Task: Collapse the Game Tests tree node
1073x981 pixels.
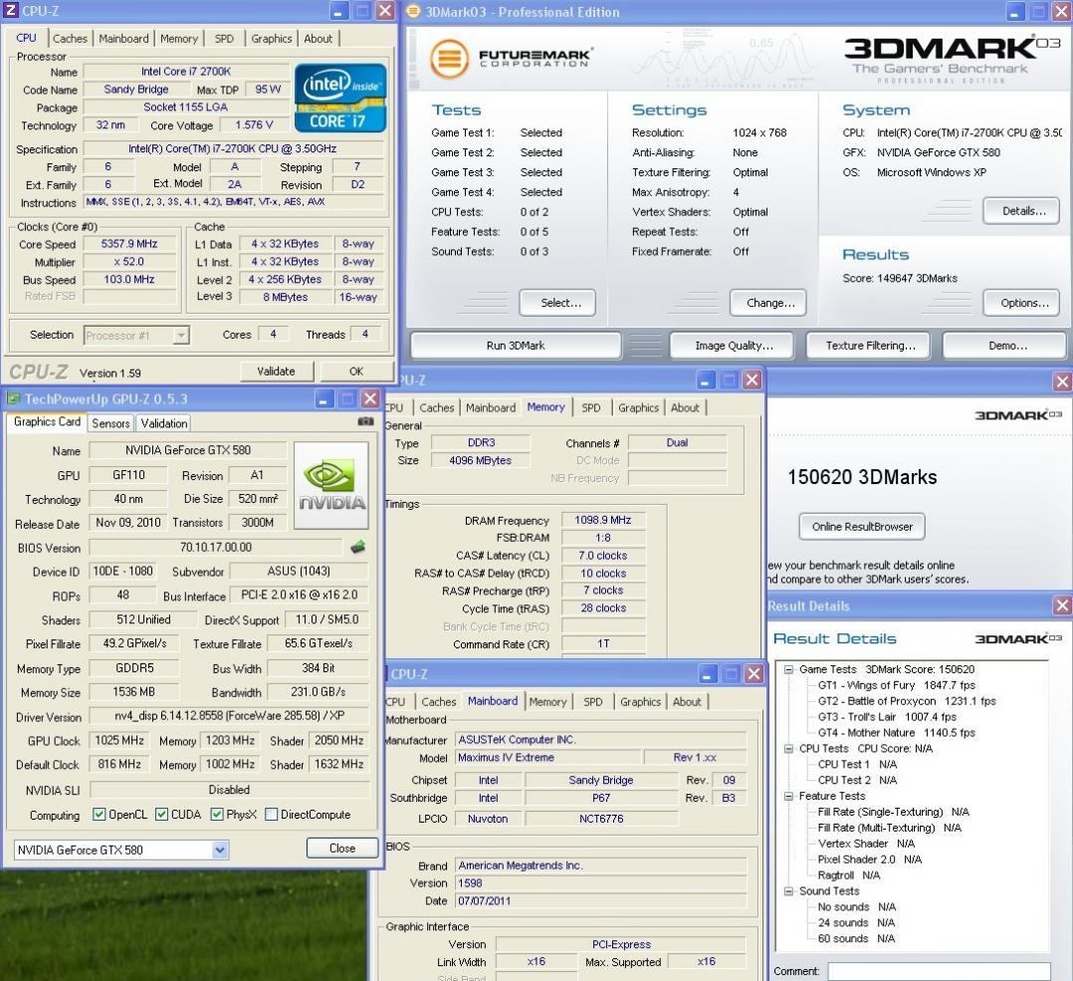Action: (789, 669)
